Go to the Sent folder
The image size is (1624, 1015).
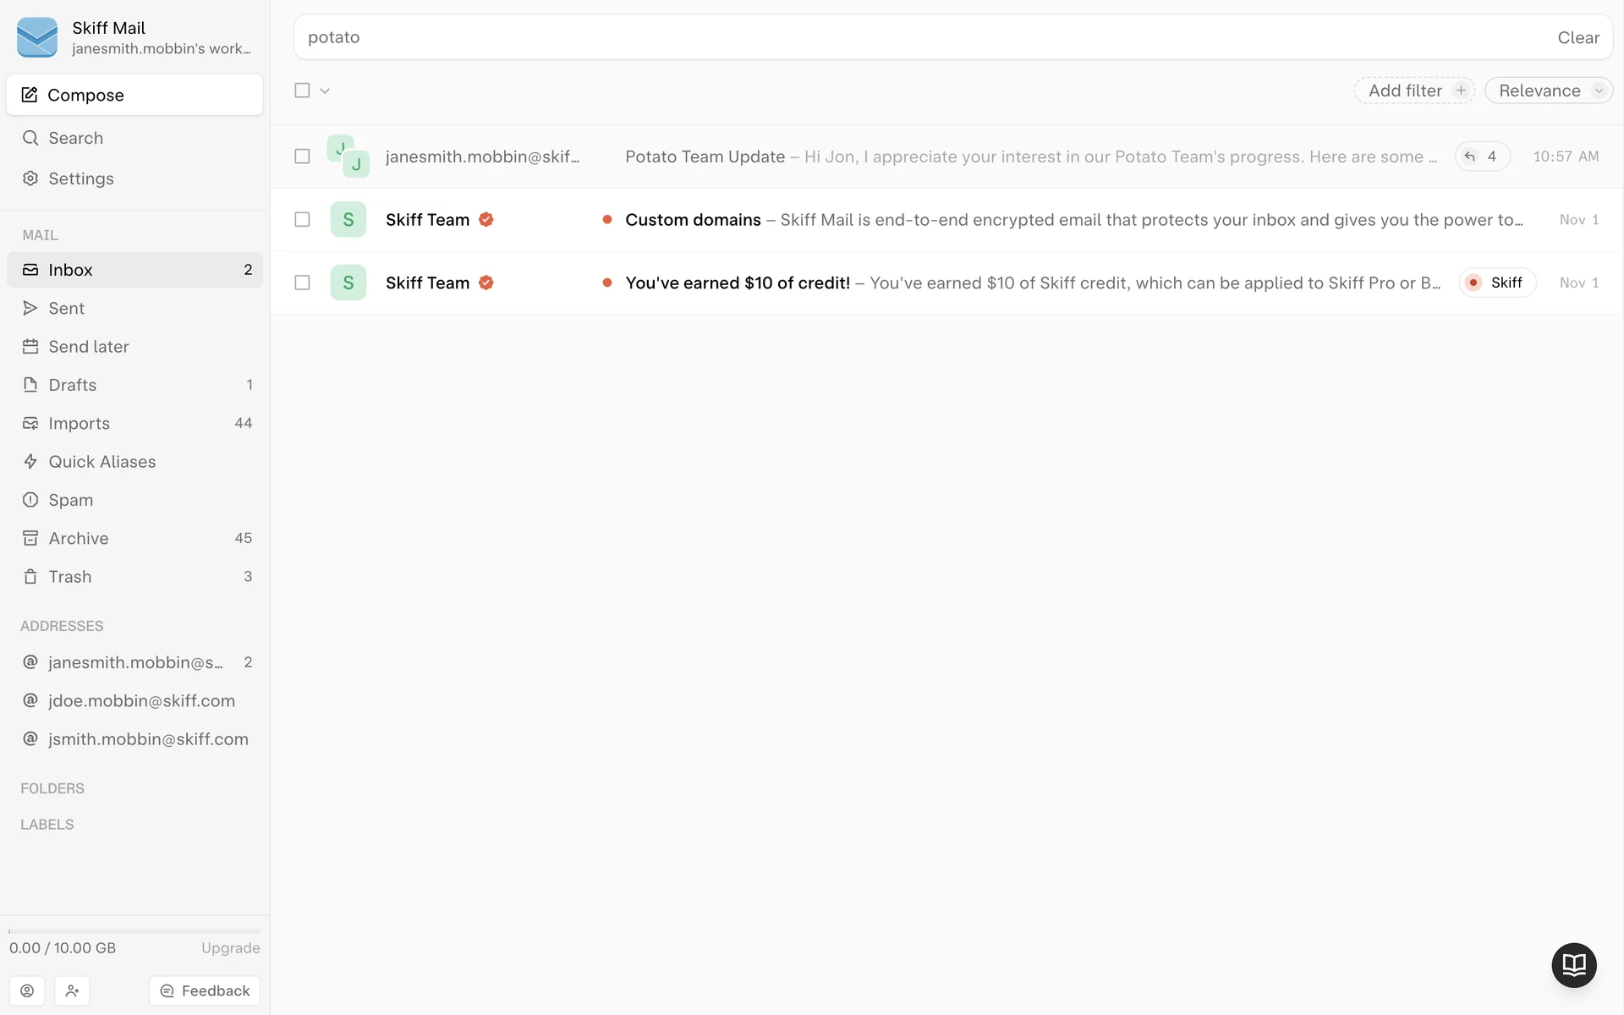(66, 309)
